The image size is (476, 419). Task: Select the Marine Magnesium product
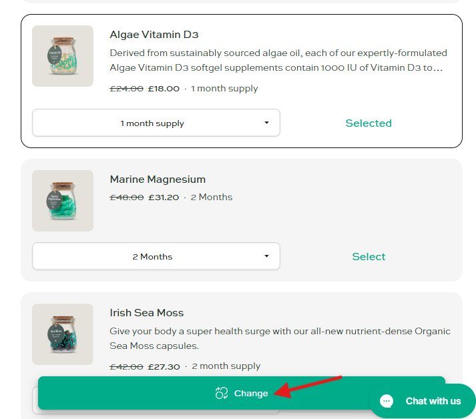coord(369,256)
